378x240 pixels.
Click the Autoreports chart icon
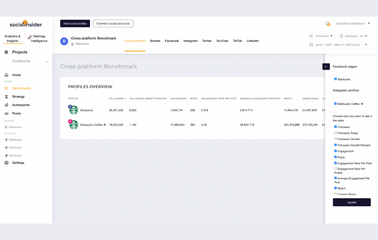(7, 105)
